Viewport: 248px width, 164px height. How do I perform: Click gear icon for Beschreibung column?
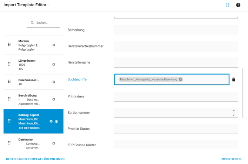pyautogui.click(x=54, y=99)
